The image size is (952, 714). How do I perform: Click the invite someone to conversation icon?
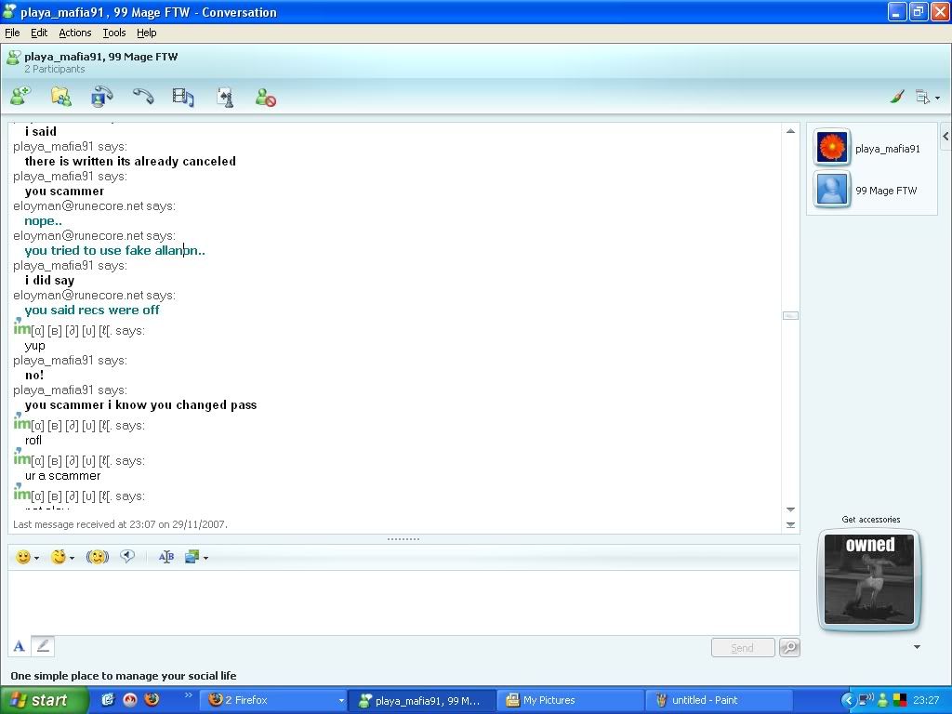coord(20,96)
